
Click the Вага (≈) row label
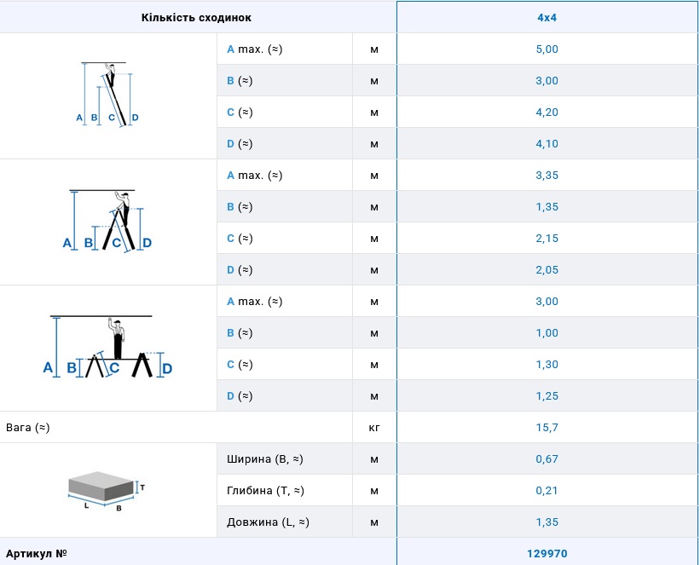(28, 427)
